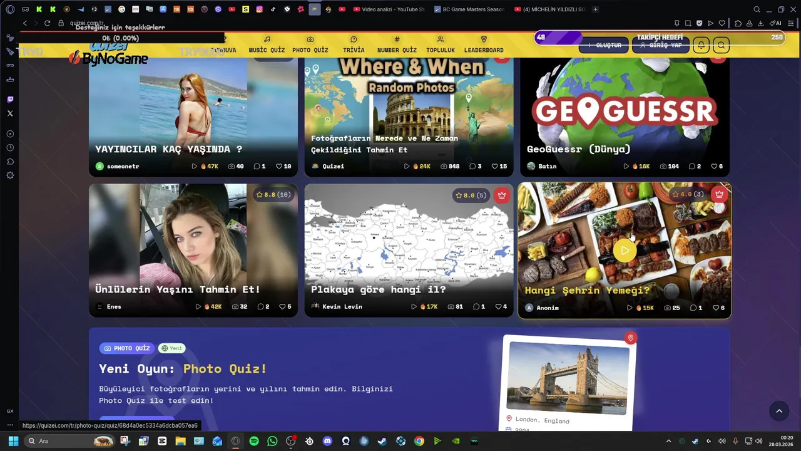Click the 8.8 (10) star rating badge
Screen dimensions: 801x451
click(x=273, y=195)
